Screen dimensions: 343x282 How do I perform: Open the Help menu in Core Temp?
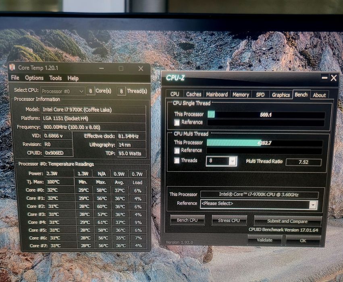(73, 78)
